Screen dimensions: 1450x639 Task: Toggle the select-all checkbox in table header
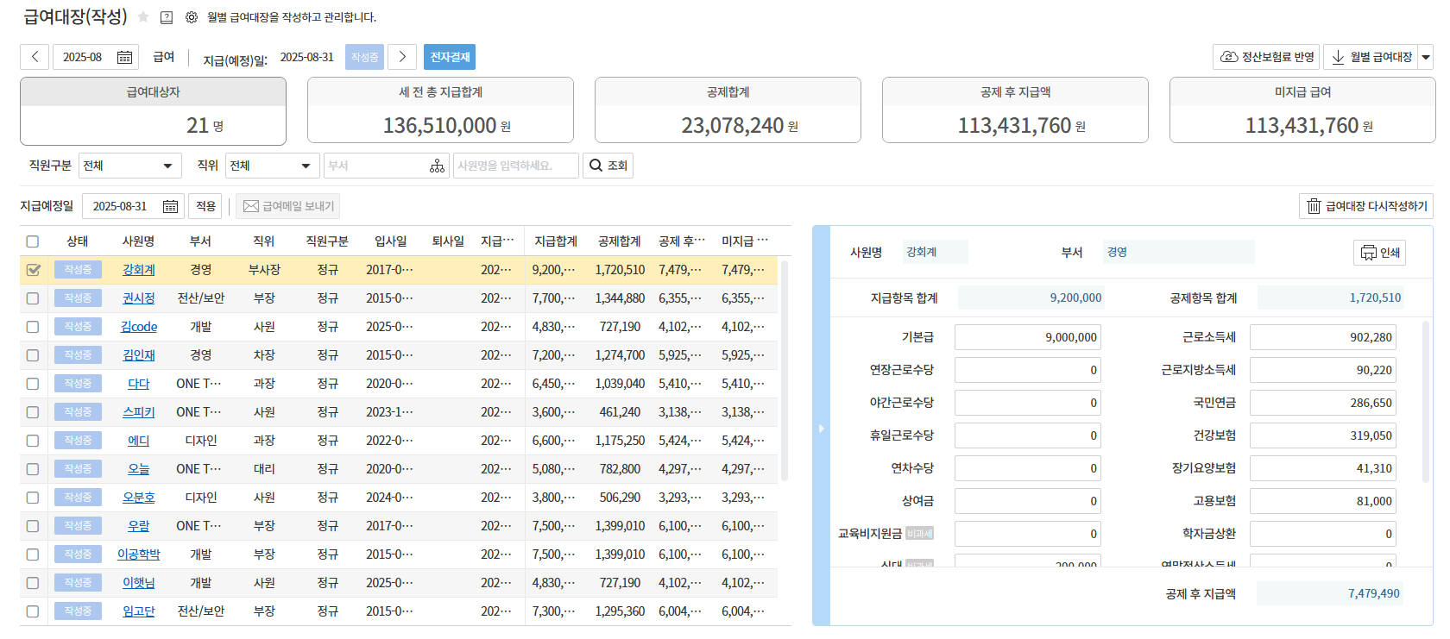[x=33, y=241]
